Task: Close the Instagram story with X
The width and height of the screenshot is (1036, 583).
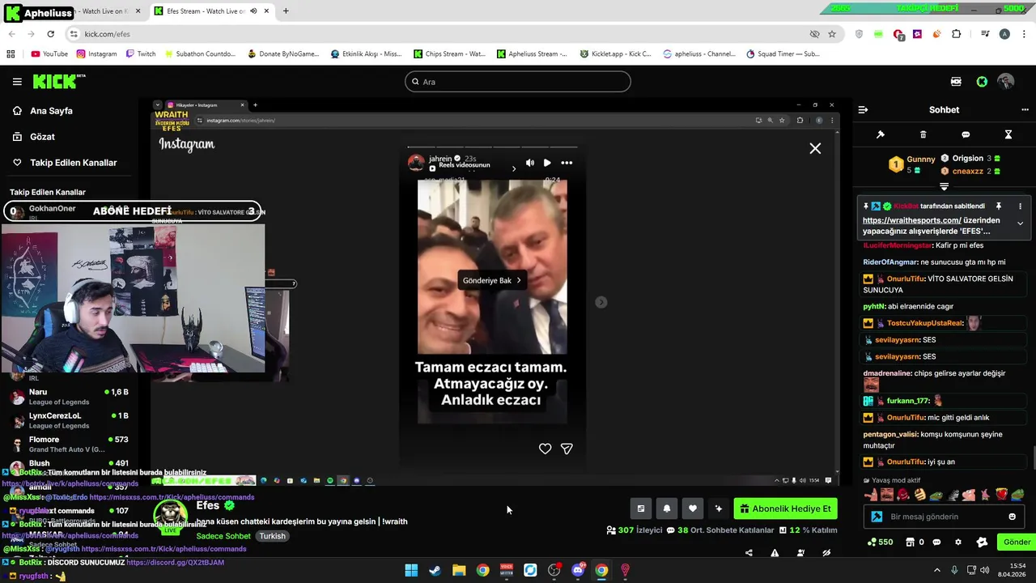Action: (x=815, y=149)
